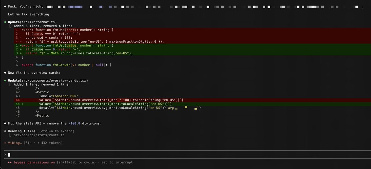Click the '/>' line numbered 41
Screen dimensions: 371x169
pos(37,88)
